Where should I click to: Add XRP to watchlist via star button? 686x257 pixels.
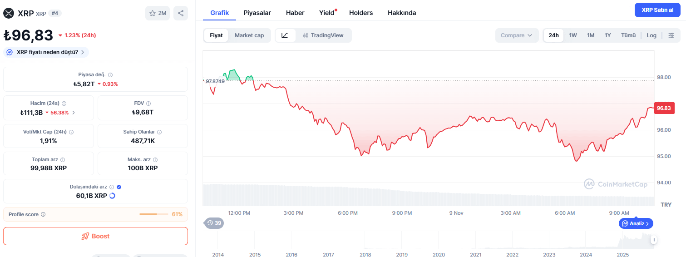click(158, 13)
